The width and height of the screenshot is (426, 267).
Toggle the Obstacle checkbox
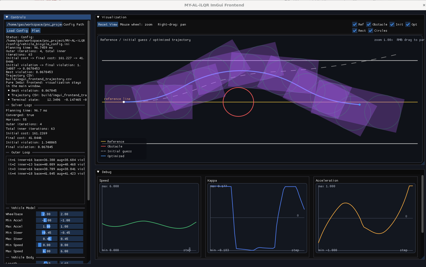click(369, 24)
